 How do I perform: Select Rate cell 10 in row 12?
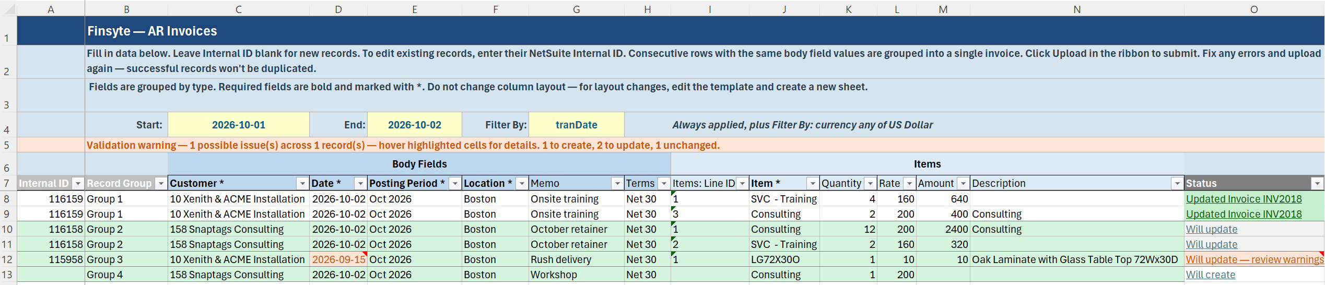click(897, 259)
